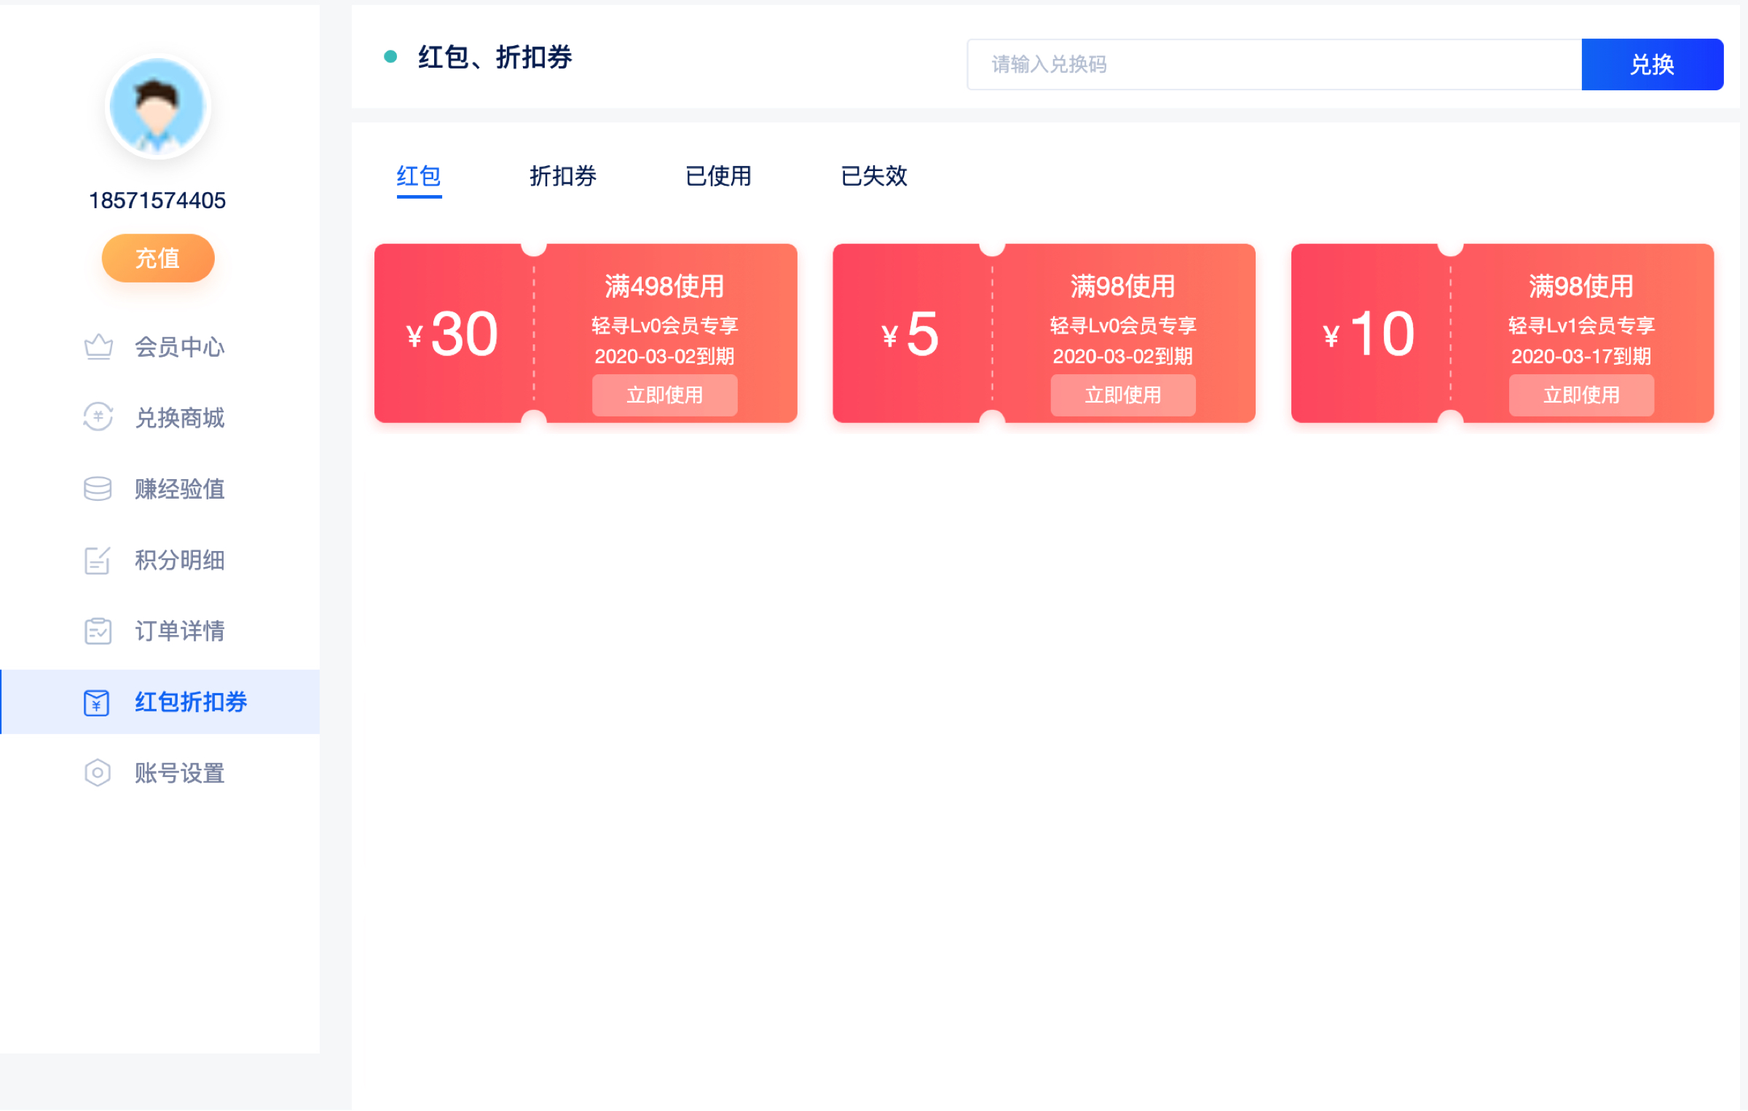Click the 满498使用 text

[x=664, y=286]
